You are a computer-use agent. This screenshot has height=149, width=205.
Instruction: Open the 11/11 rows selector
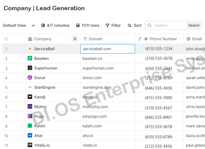point(88,25)
